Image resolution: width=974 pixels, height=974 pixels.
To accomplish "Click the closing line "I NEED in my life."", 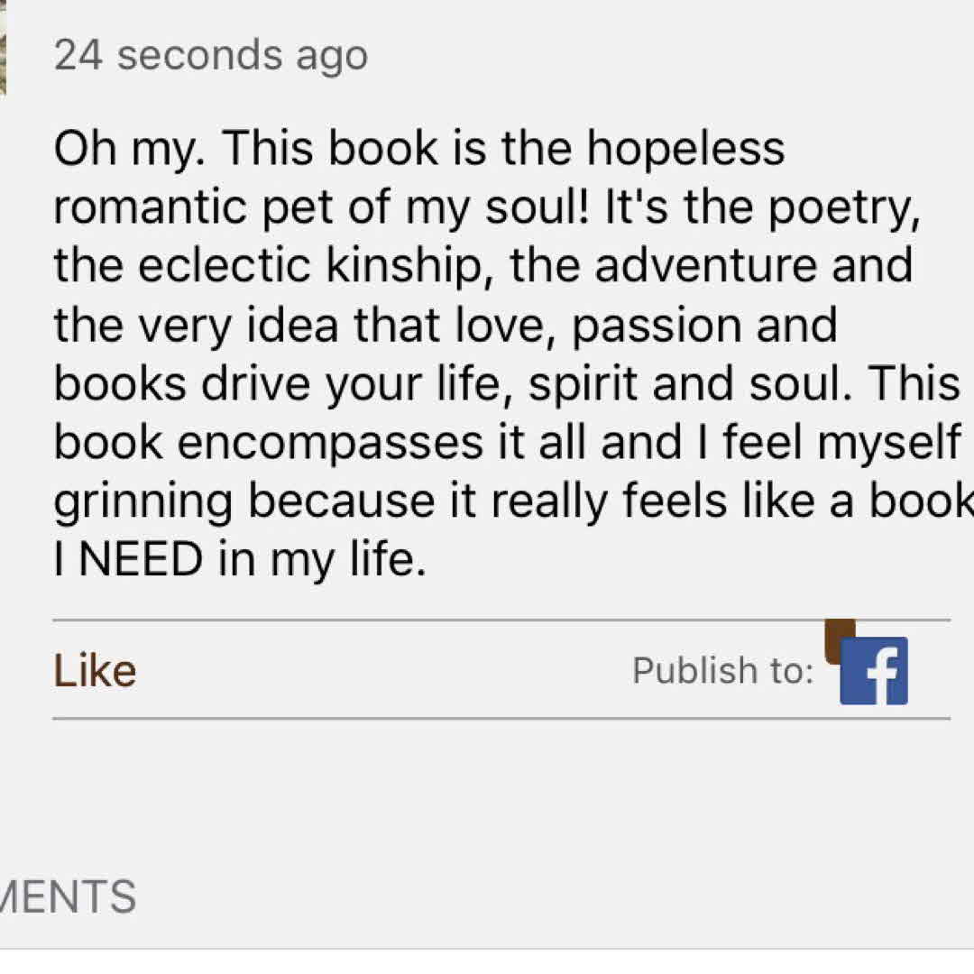I will pos(239,560).
